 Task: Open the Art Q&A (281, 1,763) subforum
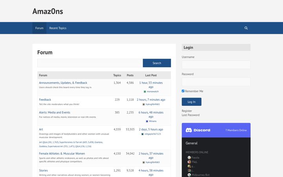tap(49, 142)
